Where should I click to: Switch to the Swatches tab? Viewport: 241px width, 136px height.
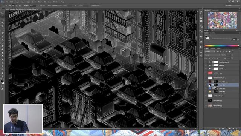click(x=212, y=33)
